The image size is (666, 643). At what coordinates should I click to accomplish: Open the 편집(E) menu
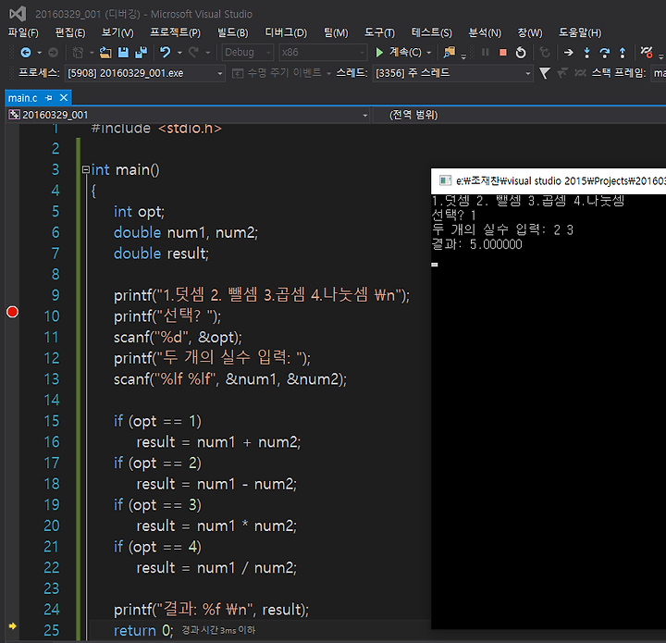pyautogui.click(x=70, y=32)
